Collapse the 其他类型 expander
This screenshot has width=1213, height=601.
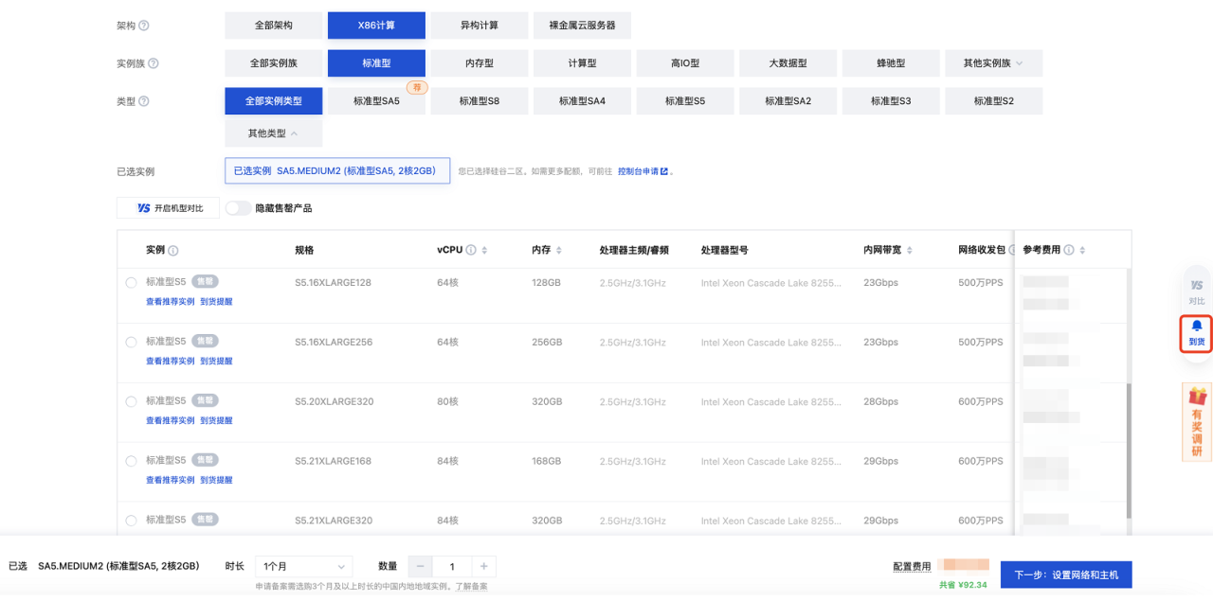[x=272, y=133]
